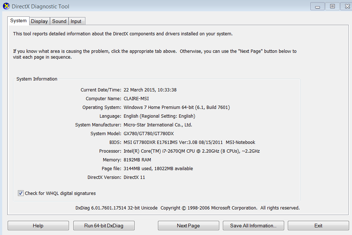Click the System Manufacturer label

coord(98,125)
